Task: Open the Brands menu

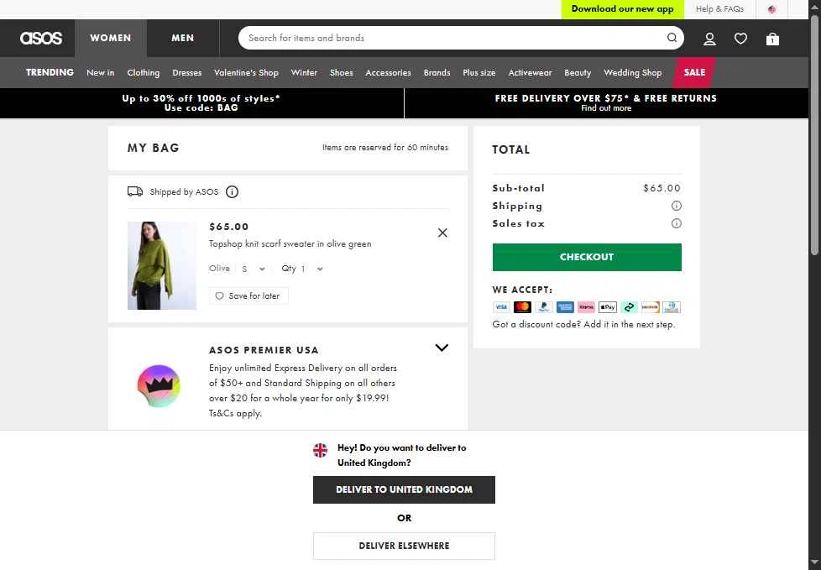Action: click(x=437, y=73)
